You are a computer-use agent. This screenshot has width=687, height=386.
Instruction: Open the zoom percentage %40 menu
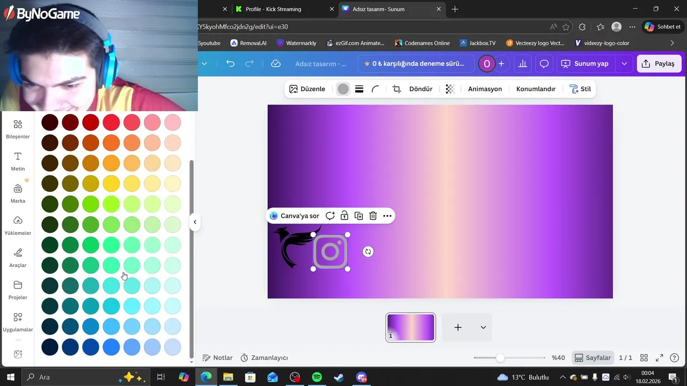click(558, 358)
